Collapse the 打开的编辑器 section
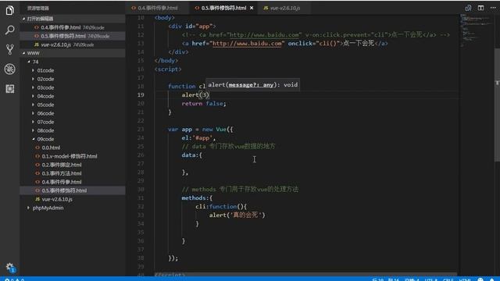The height and width of the screenshot is (281, 500). 73,19
